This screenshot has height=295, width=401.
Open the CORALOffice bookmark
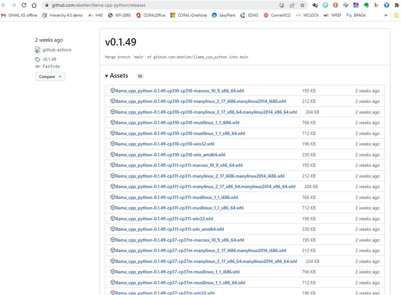click(x=154, y=15)
